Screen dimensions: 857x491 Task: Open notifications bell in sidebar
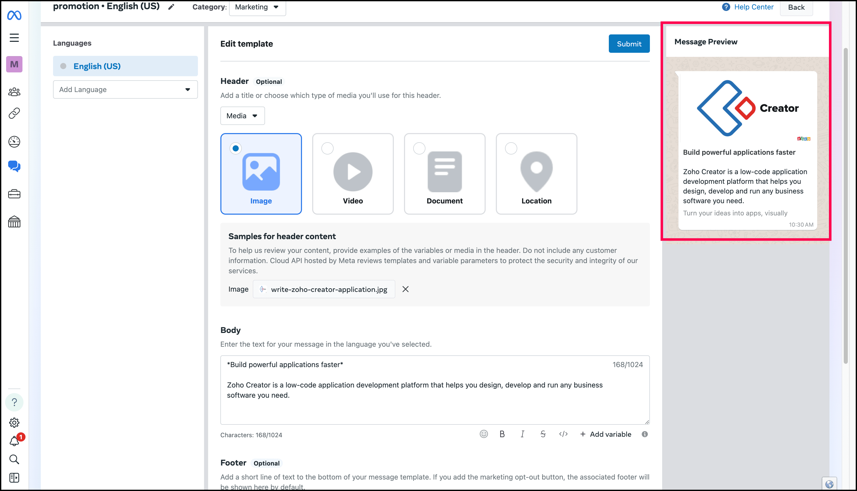pyautogui.click(x=14, y=441)
